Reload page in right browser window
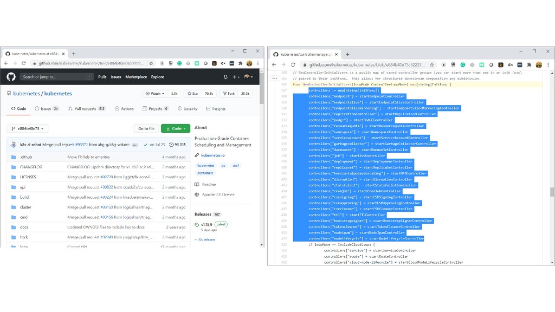The width and height of the screenshot is (555, 312). click(293, 65)
